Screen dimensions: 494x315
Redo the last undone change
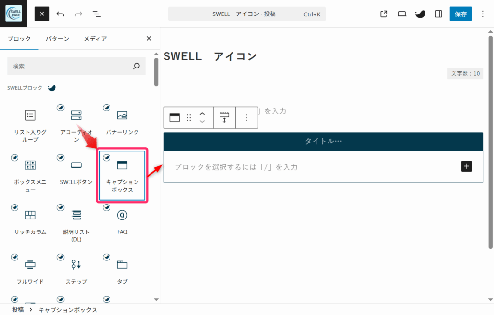[x=78, y=14]
